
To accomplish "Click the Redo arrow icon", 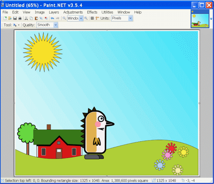I will pyautogui.click(x=57, y=18).
